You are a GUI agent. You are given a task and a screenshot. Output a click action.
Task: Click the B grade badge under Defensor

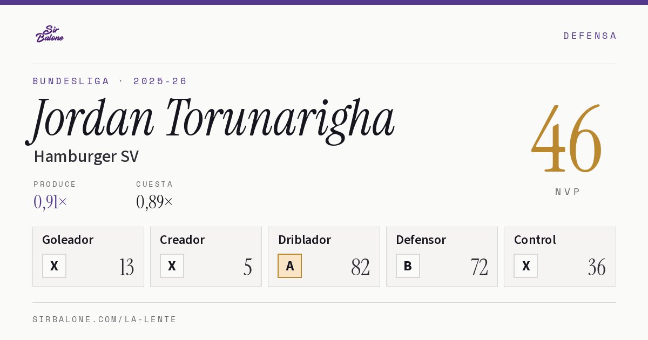tap(408, 266)
